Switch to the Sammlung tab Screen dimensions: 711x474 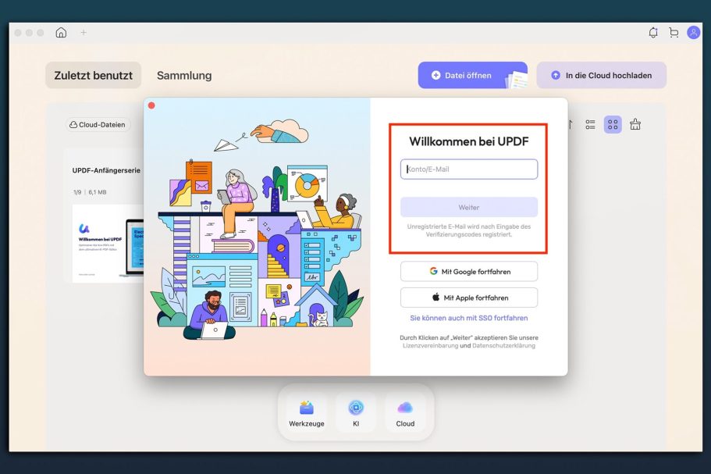tap(184, 75)
